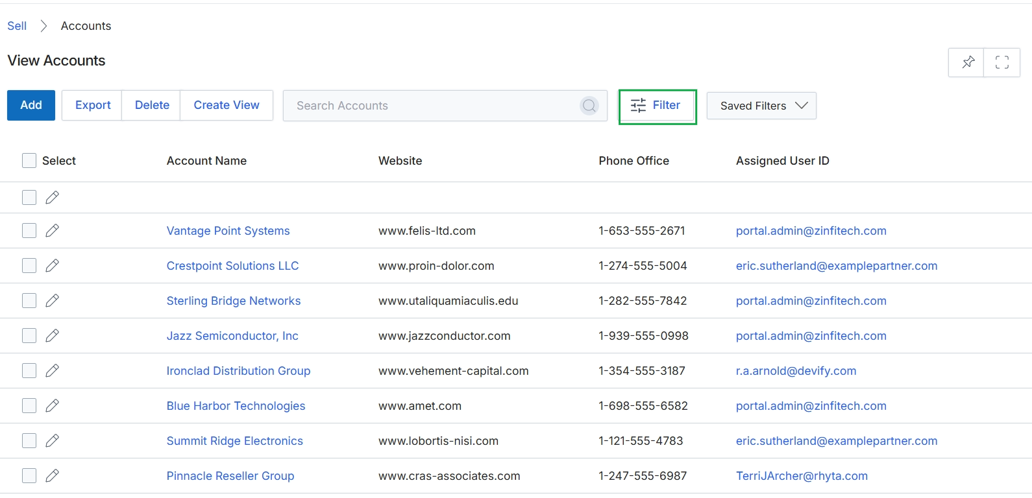Open the Saved Filters dropdown
Screen dimensions: 1032x498
[x=761, y=106]
